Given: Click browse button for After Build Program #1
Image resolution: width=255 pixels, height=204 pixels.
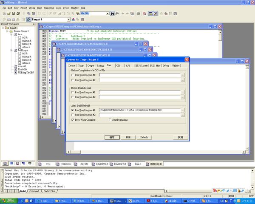Looking at the screenshot, I should [182, 110].
